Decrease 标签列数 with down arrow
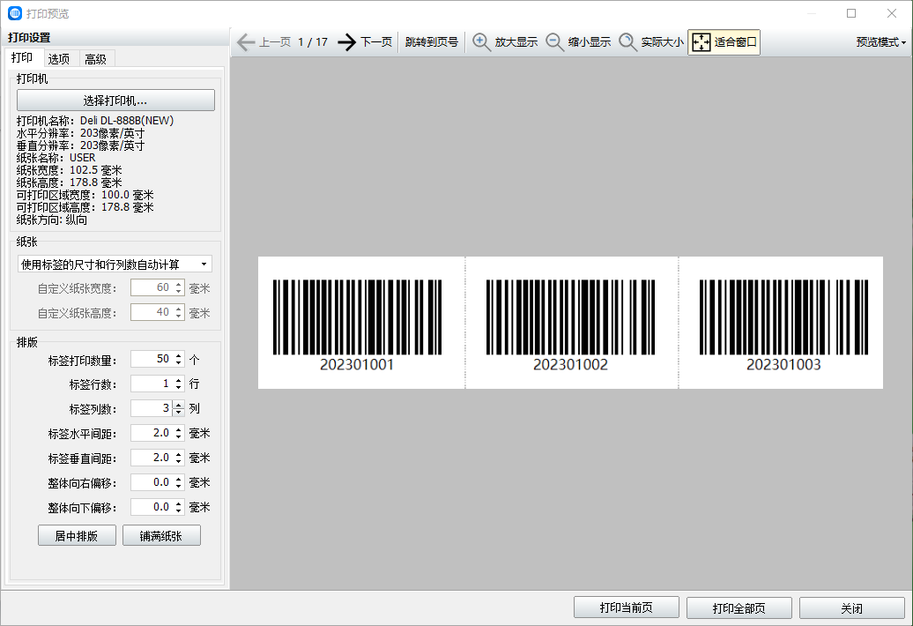Viewport: 913px width, 626px height. (179, 413)
